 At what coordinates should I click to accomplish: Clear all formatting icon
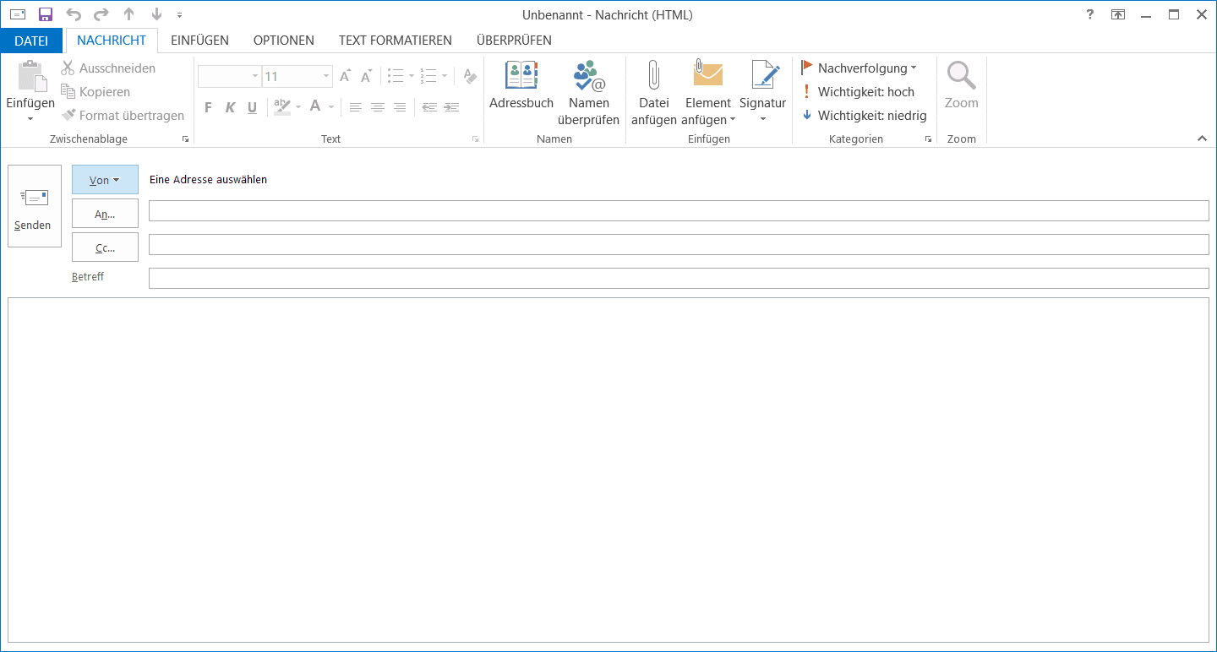(x=471, y=77)
